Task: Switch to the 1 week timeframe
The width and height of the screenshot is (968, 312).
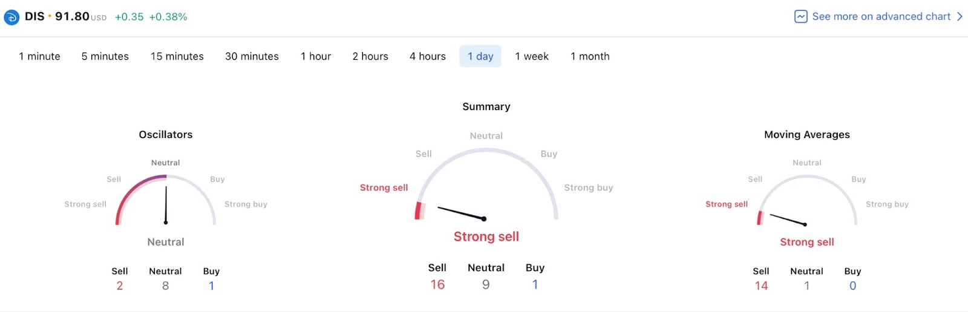Action: click(x=532, y=56)
